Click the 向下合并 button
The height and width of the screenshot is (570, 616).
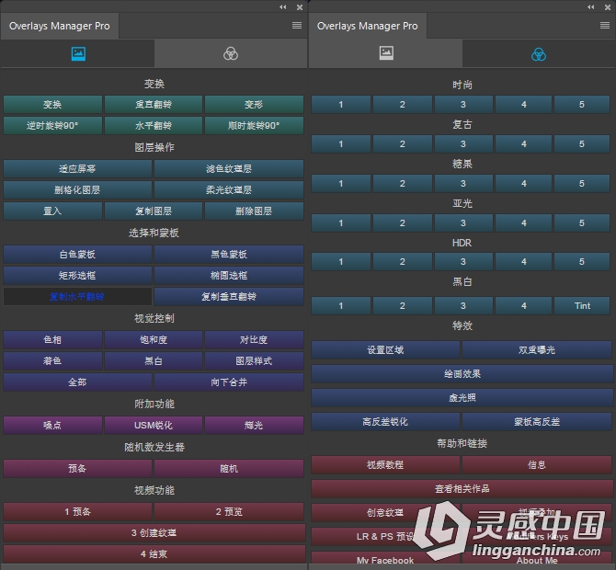coord(229,382)
